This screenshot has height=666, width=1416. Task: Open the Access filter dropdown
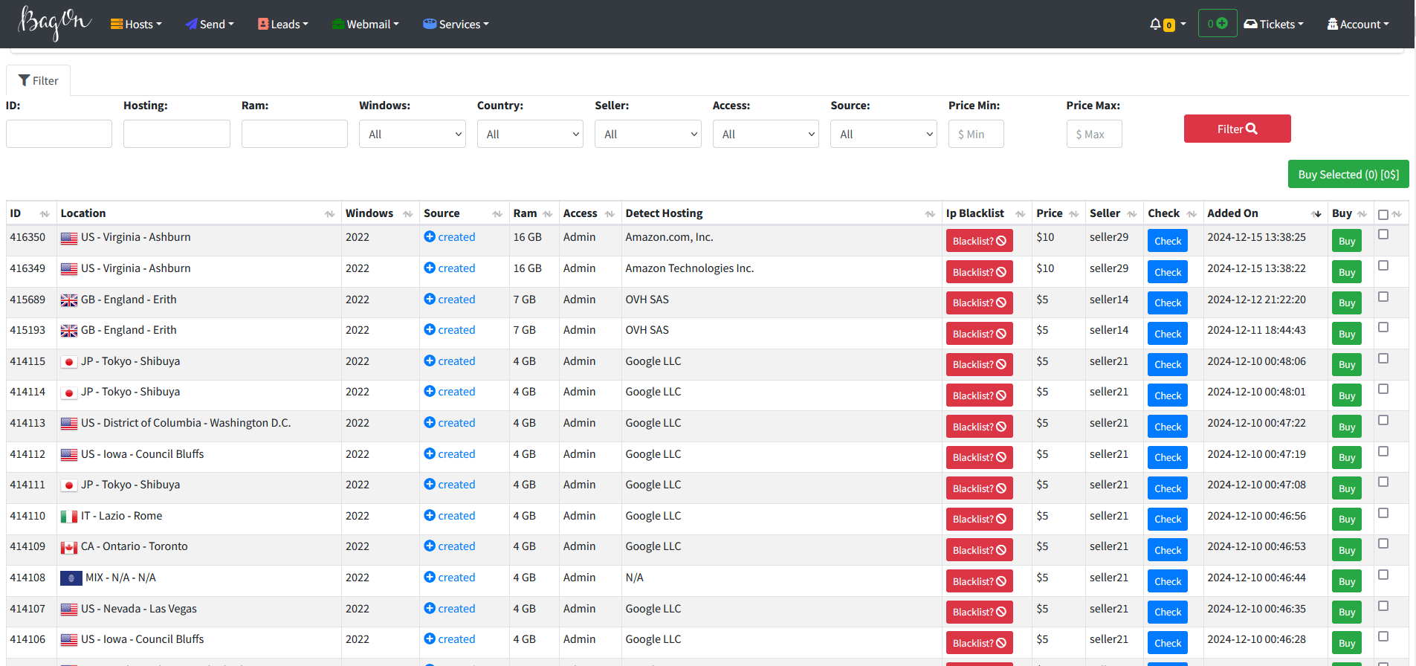pyautogui.click(x=766, y=134)
